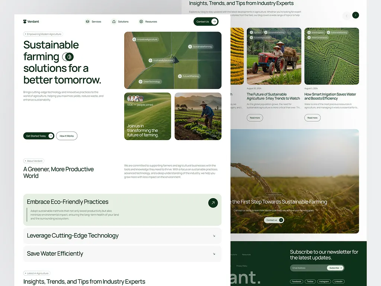Go to next blog carousel slide
The width and height of the screenshot is (381, 286).
click(x=356, y=15)
